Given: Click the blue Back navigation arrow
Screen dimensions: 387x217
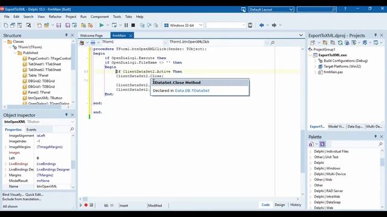Looking at the screenshot, I should [x=262, y=25].
